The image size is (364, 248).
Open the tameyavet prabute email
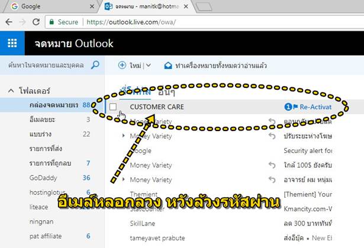point(234,238)
